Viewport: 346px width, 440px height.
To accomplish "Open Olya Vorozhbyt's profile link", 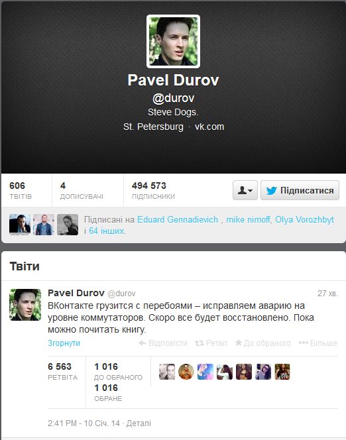I will pos(304,219).
